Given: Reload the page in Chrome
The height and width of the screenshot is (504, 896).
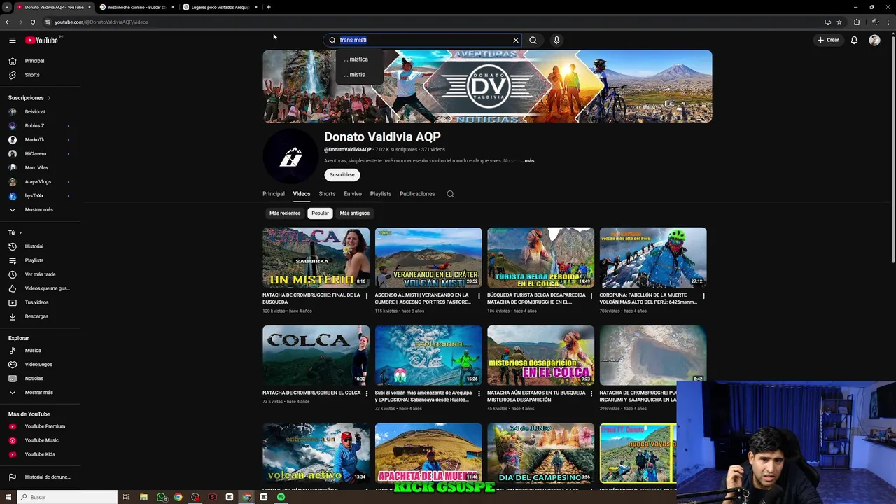Looking at the screenshot, I should (32, 22).
